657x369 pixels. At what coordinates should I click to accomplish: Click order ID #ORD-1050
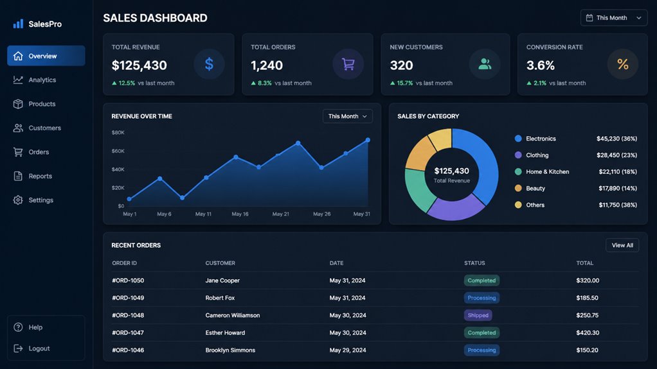click(x=128, y=280)
